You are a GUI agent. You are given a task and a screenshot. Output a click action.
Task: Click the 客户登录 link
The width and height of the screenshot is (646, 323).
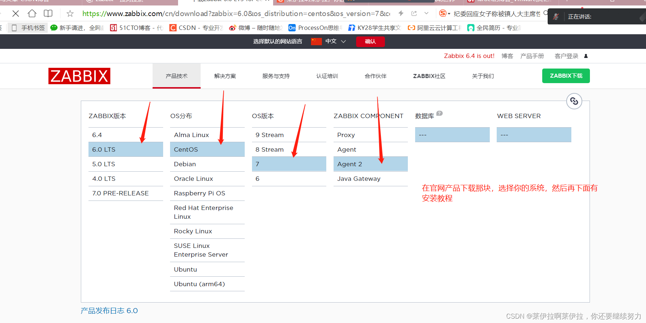click(x=566, y=56)
